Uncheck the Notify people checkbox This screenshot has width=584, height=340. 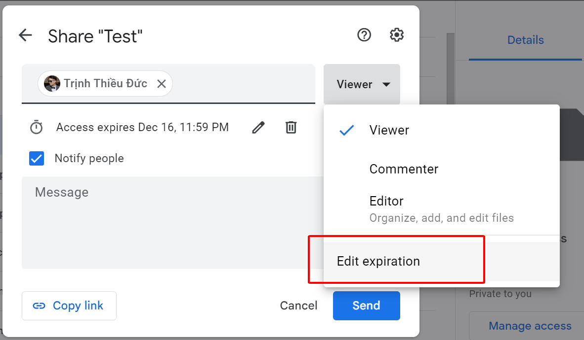coord(37,158)
